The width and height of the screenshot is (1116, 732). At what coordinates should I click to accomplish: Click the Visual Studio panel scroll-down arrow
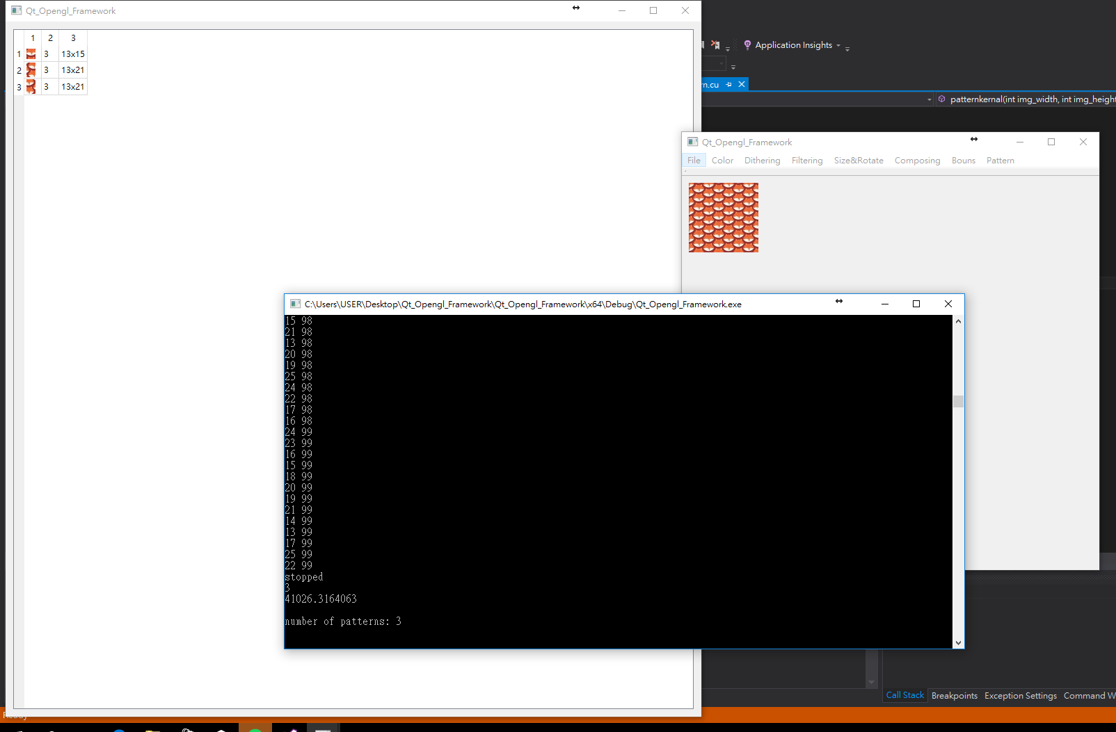[871, 683]
